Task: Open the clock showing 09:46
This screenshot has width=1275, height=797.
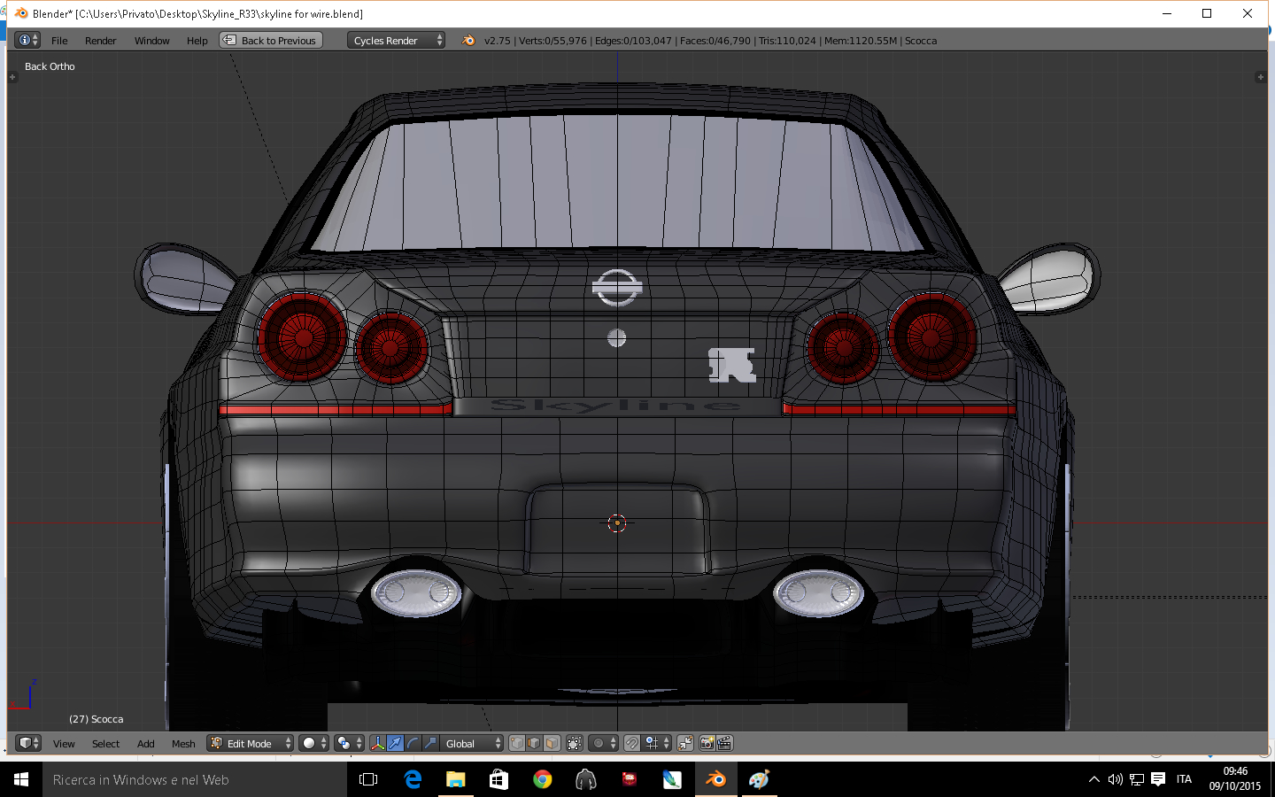Action: click(x=1235, y=779)
